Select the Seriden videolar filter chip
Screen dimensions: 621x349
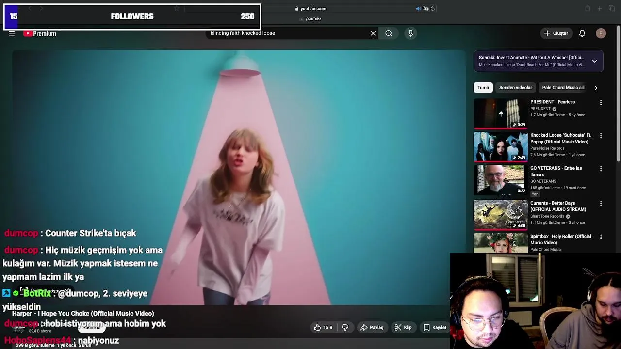tap(516, 87)
